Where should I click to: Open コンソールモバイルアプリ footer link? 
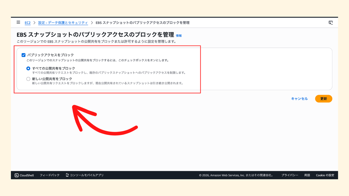point(85,175)
